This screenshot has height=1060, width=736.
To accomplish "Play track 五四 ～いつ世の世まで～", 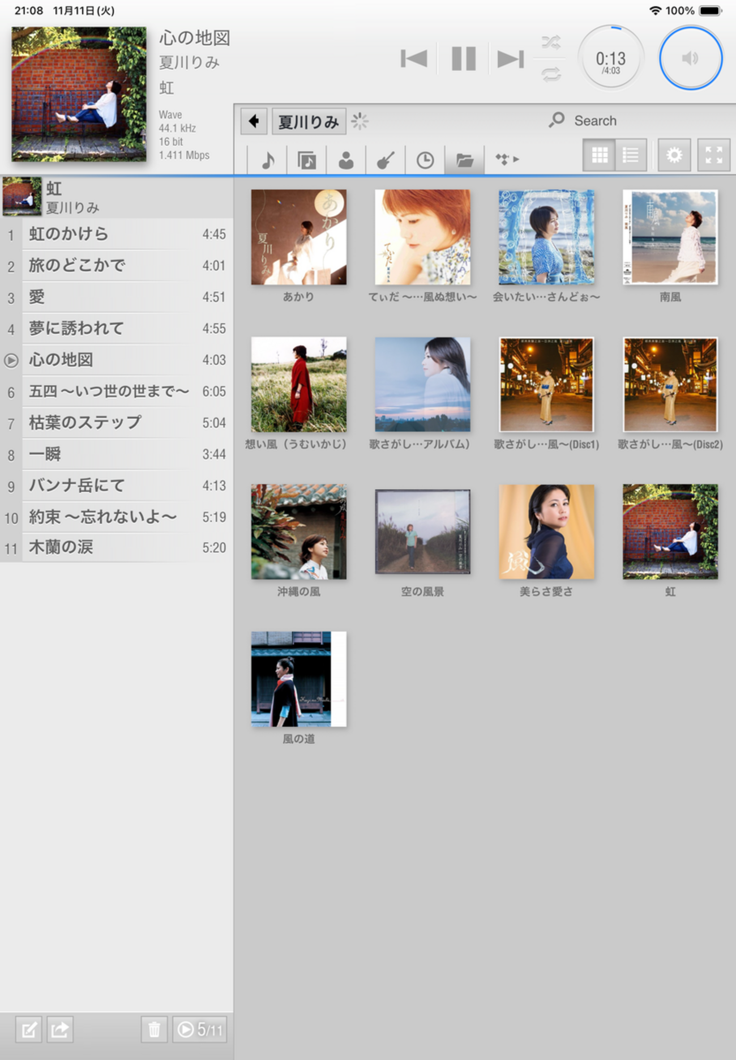I will (x=116, y=391).
